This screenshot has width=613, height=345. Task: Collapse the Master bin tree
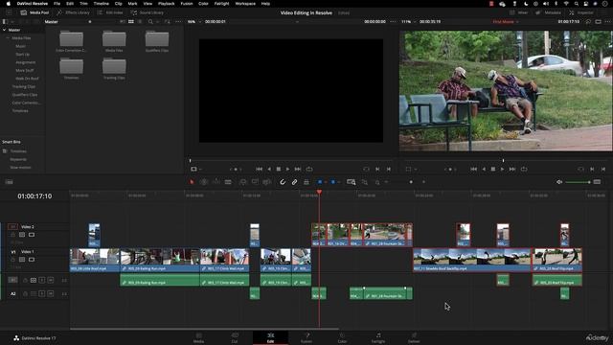click(x=4, y=30)
